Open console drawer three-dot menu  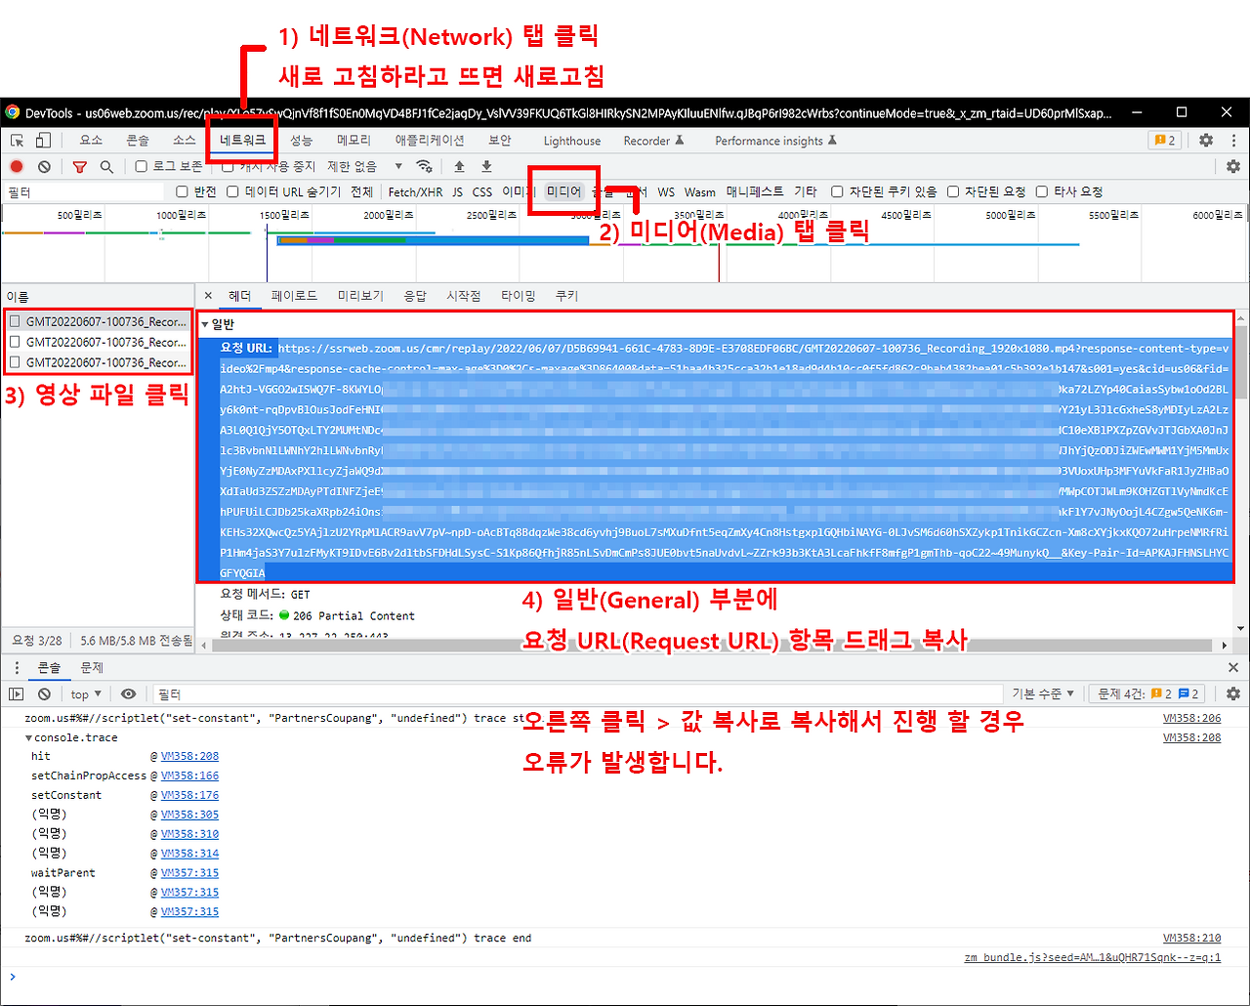[x=17, y=667]
